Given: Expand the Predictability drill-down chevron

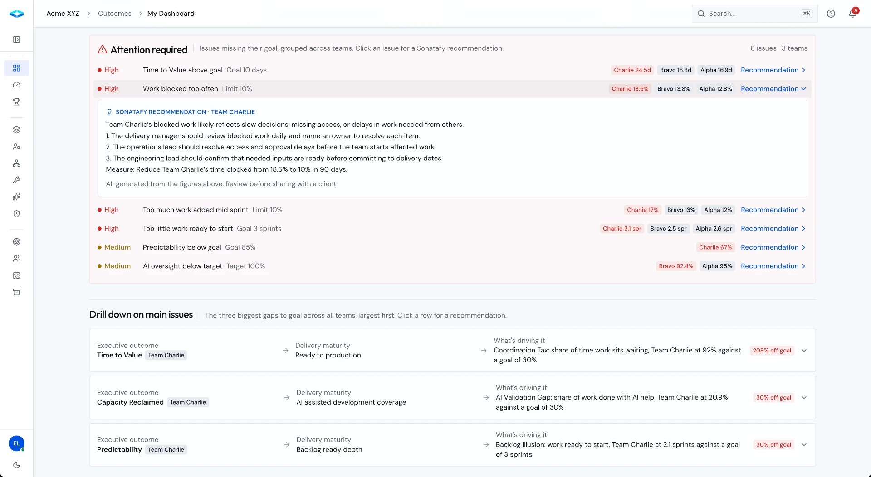Looking at the screenshot, I should pyautogui.click(x=804, y=445).
